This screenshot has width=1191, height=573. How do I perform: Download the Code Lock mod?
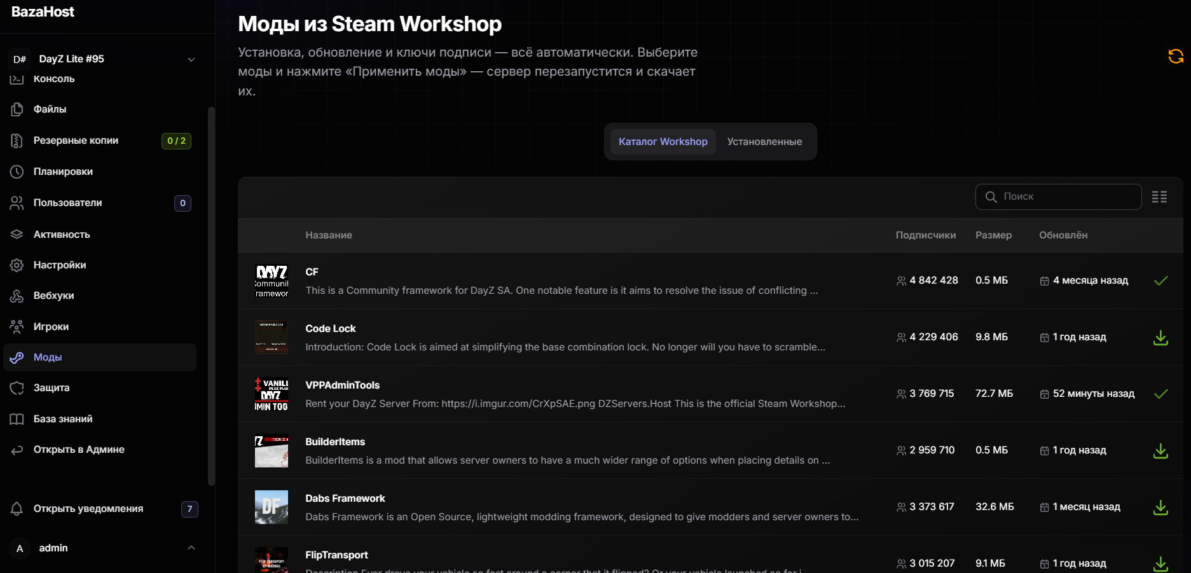[1160, 338]
